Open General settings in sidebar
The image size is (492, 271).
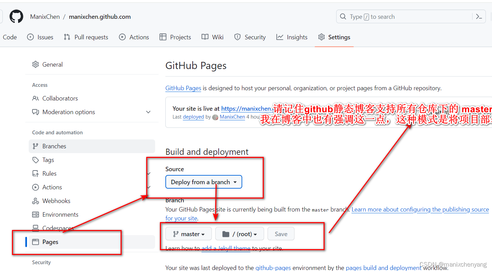click(x=92, y=64)
